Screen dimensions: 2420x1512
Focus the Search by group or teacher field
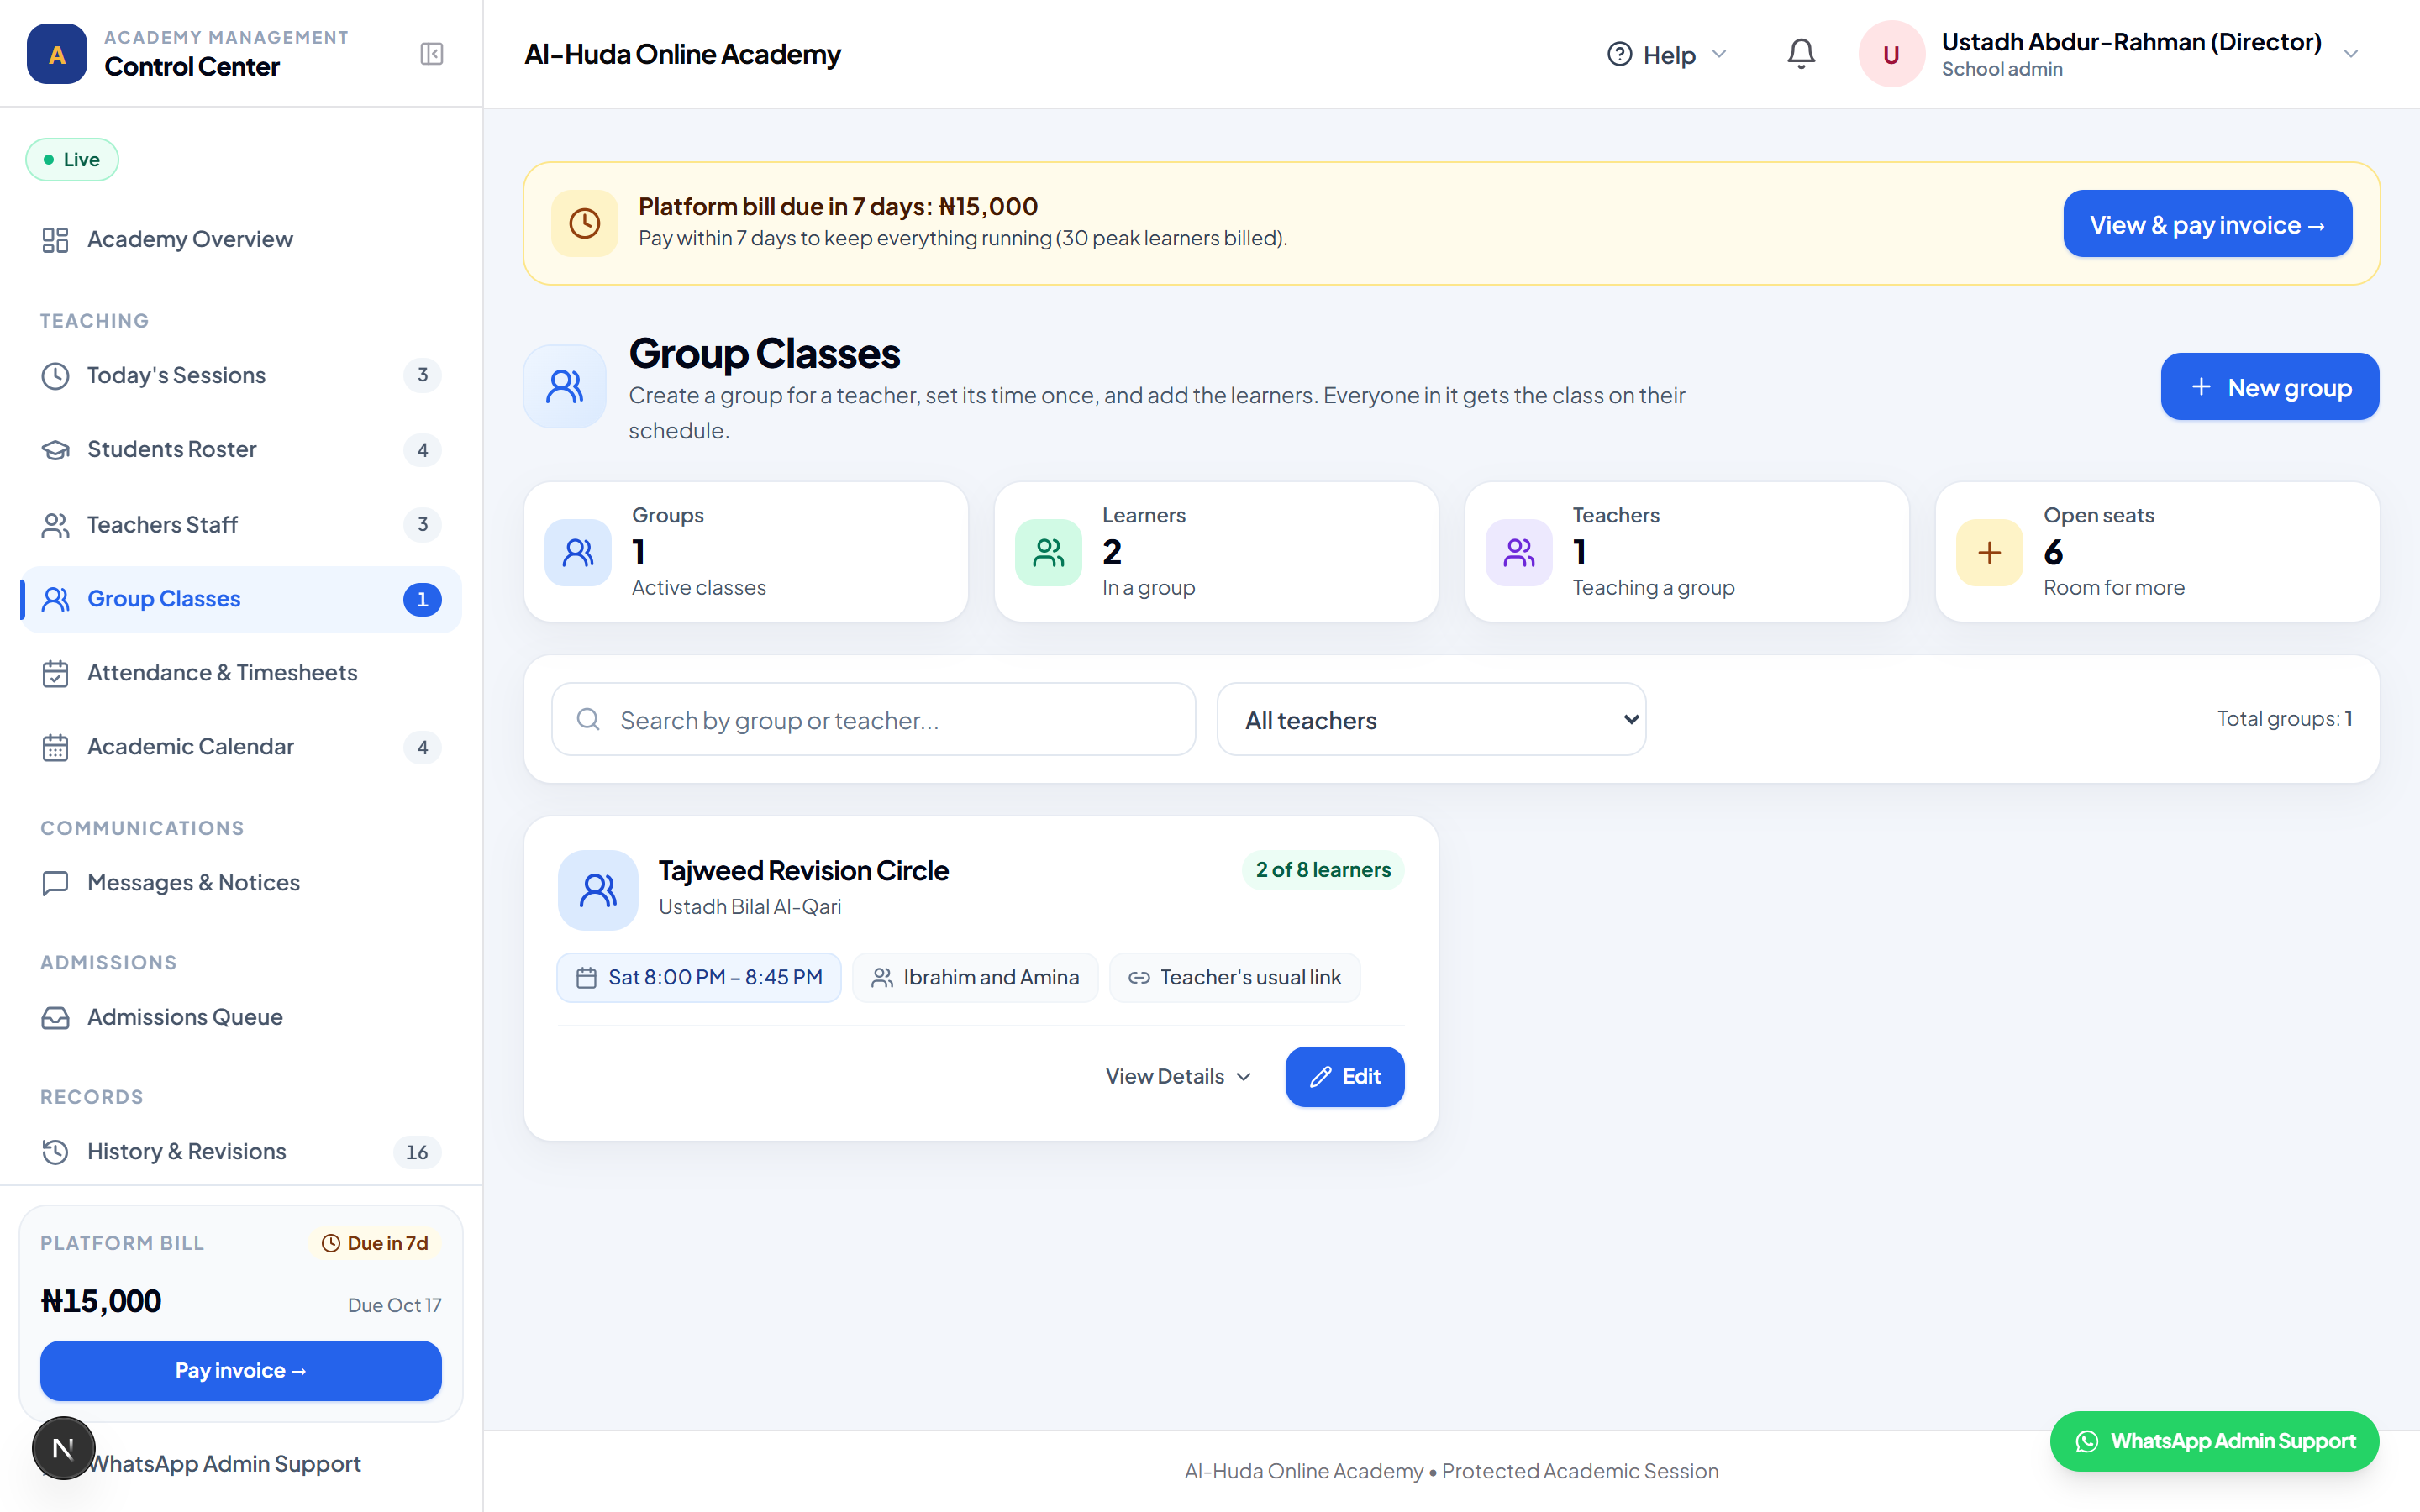(873, 719)
